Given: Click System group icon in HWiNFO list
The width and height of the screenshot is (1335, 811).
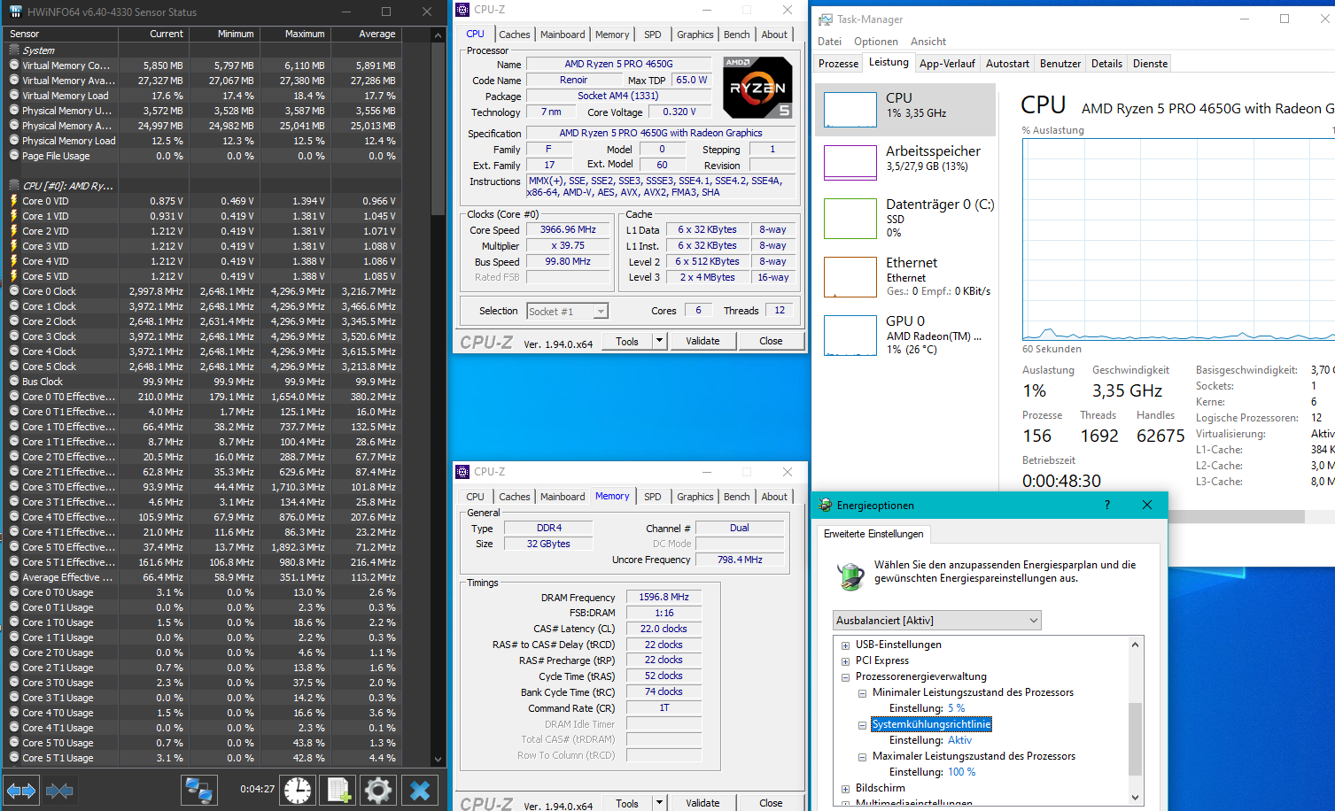Looking at the screenshot, I should coord(14,50).
